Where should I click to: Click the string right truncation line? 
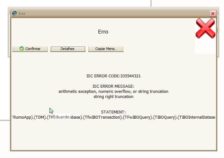(113, 97)
